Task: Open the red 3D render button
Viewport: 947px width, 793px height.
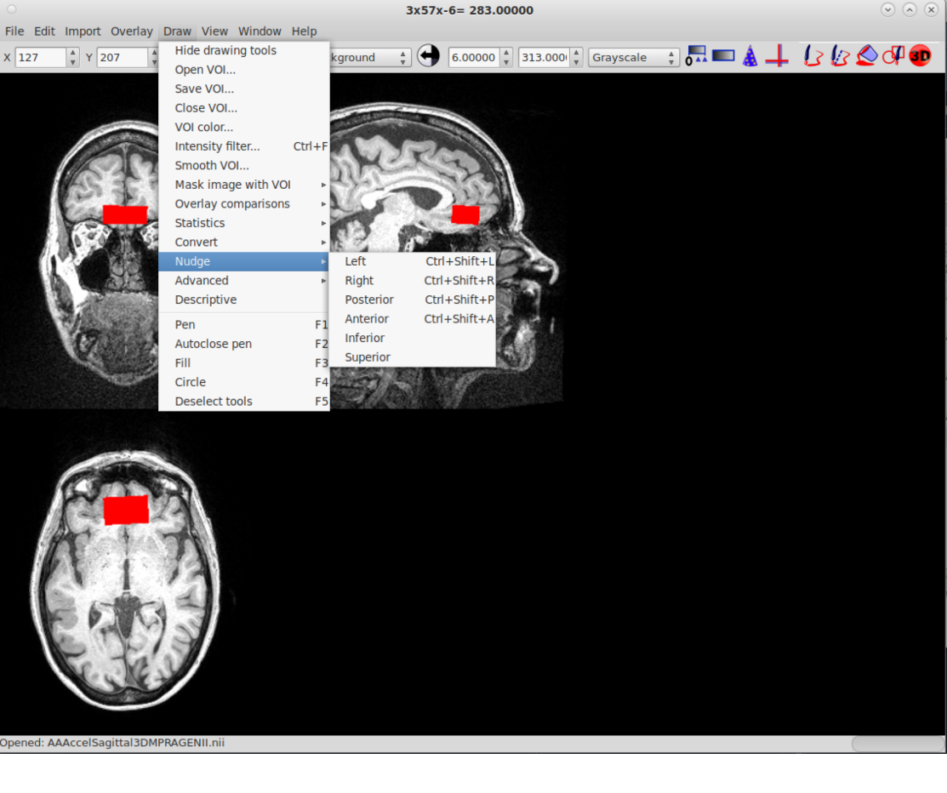Action: click(920, 57)
